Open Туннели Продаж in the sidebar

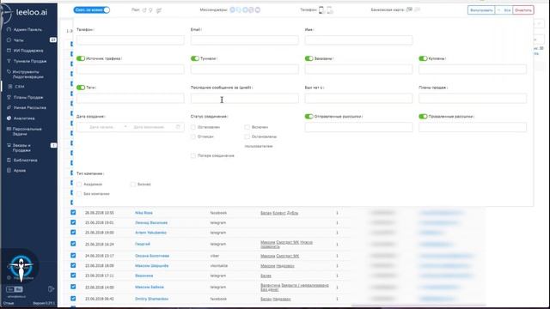[x=30, y=61]
